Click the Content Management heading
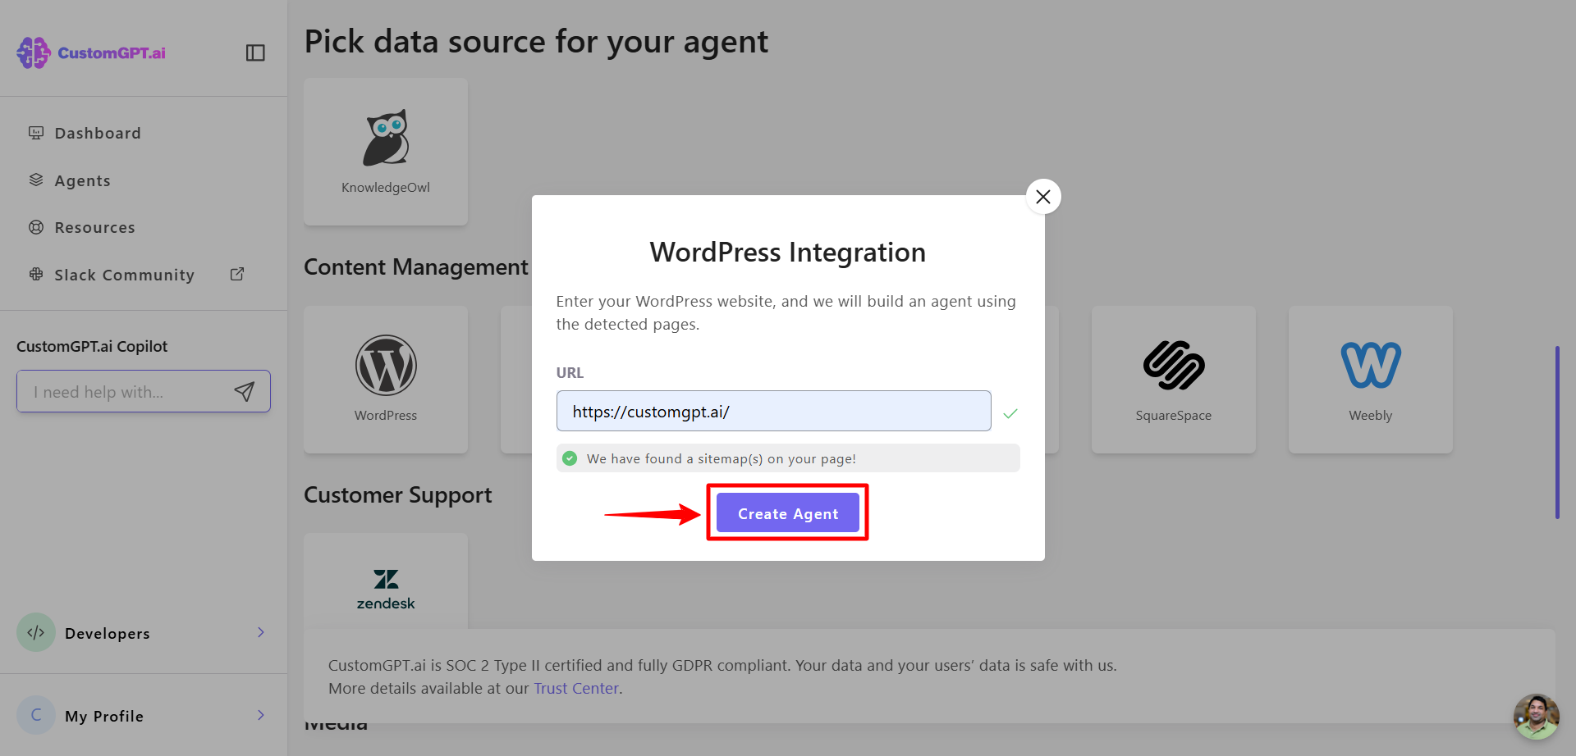1576x756 pixels. click(x=416, y=267)
